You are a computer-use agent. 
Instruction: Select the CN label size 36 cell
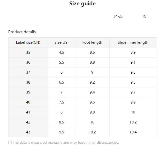pyautogui.click(x=28, y=62)
